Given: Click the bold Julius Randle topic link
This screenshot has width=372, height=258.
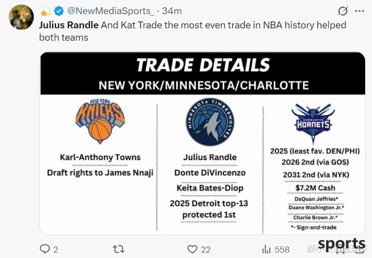Looking at the screenshot, I should 69,25.
